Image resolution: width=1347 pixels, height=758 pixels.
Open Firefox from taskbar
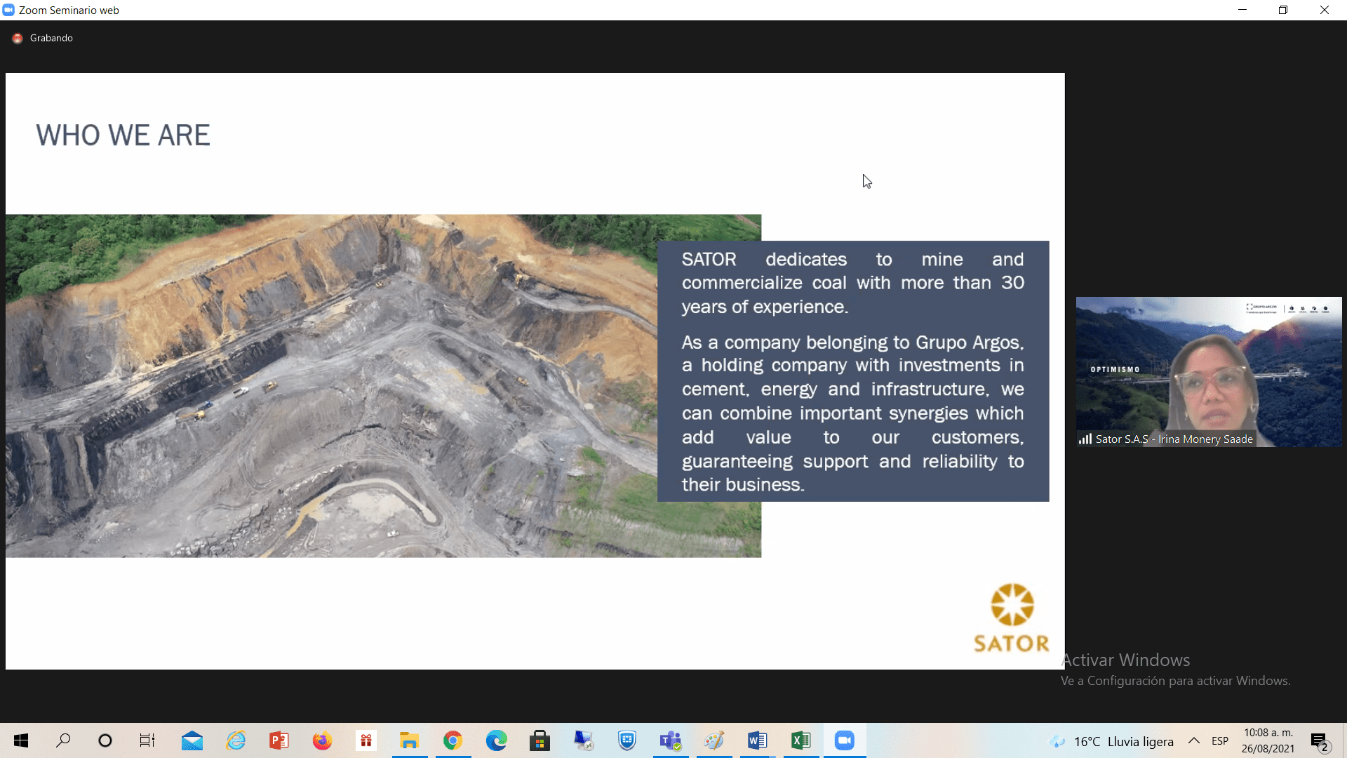pyautogui.click(x=322, y=740)
